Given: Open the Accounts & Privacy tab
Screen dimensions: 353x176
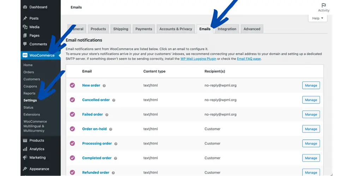Looking at the screenshot, I should (175, 29).
